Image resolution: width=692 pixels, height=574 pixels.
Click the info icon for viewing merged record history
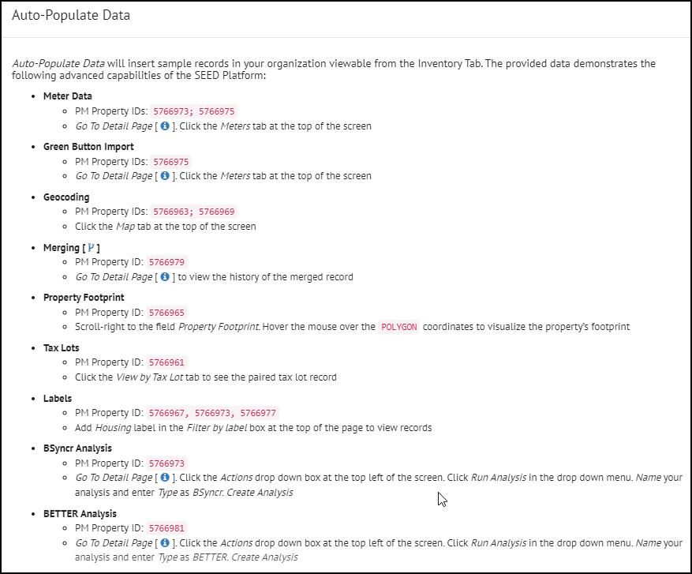click(164, 276)
